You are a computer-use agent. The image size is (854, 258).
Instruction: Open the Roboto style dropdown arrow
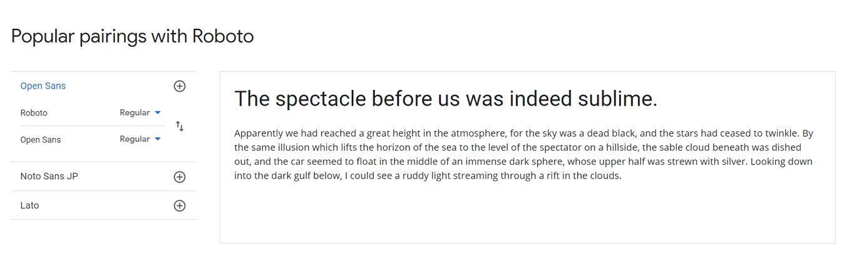coord(158,113)
